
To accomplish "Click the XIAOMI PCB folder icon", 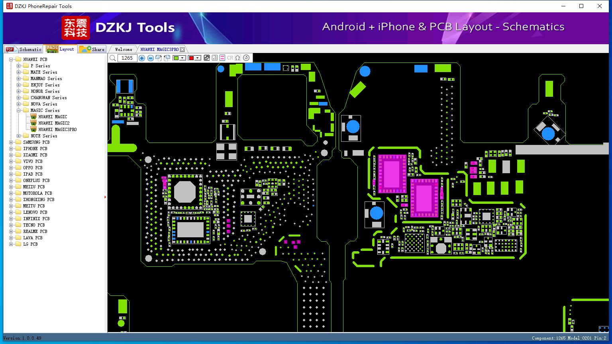I will click(18, 155).
